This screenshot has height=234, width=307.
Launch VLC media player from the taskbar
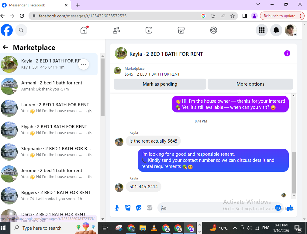[x=154, y=228]
